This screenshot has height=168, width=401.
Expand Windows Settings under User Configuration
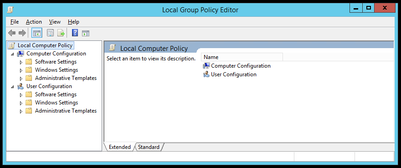pos(21,103)
